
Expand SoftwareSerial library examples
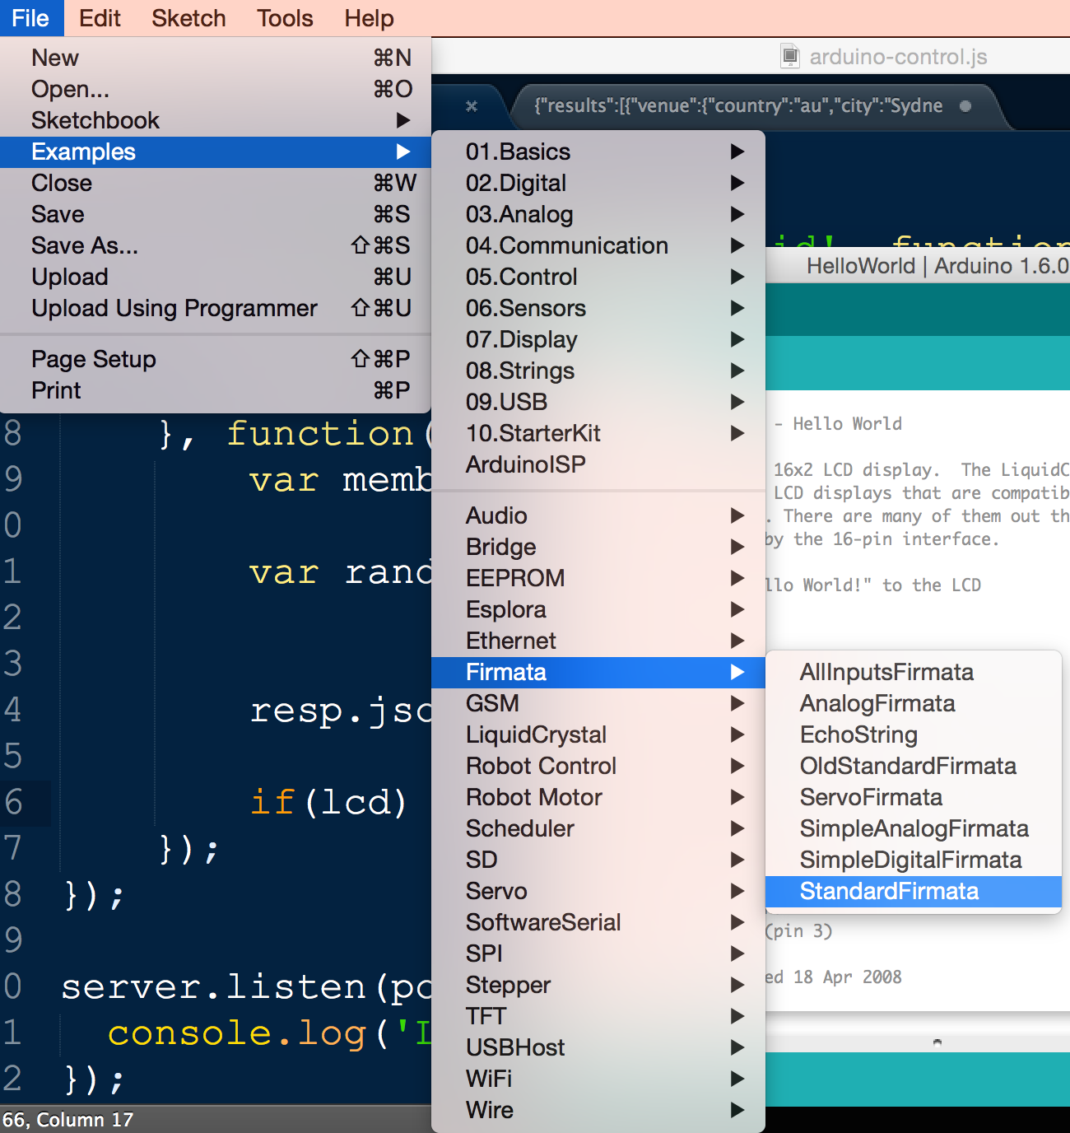pyautogui.click(x=598, y=922)
